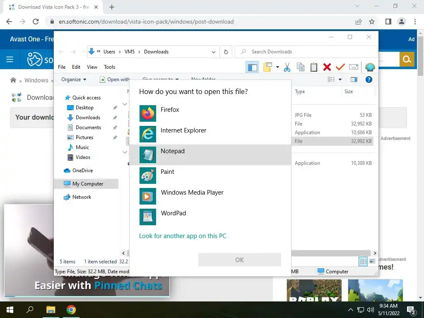Confirm with the OK button

coord(240,260)
